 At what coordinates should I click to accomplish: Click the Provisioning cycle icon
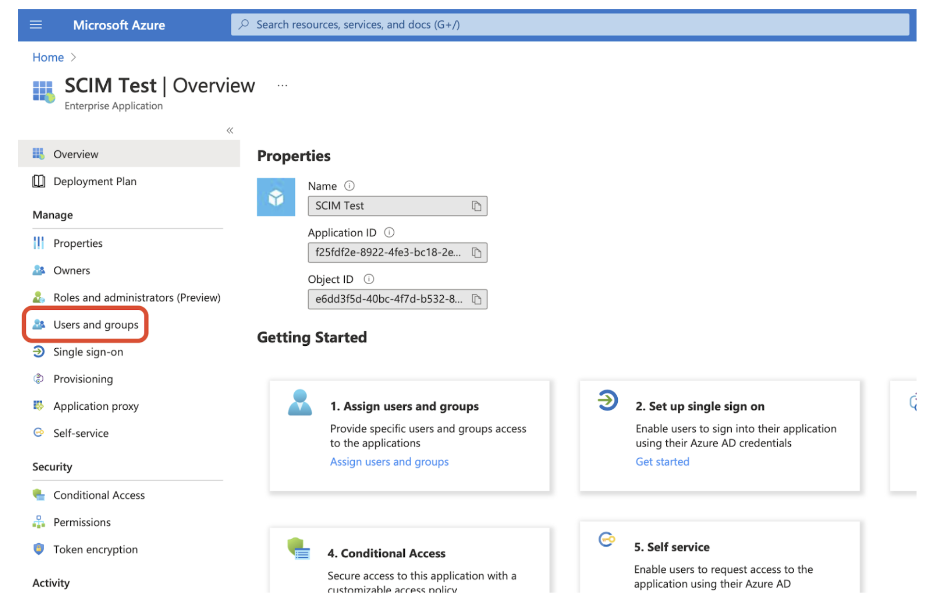coord(38,379)
